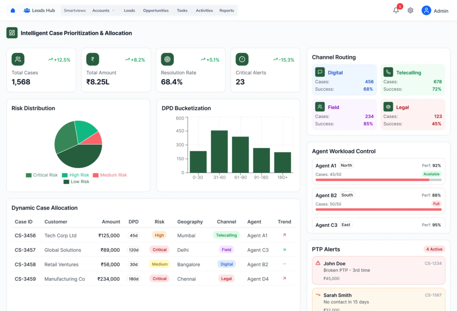
Task: Click the warning triangle on John Doe alert
Action: [x=318, y=263]
